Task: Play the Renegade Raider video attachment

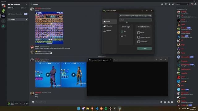Action: 74,75
